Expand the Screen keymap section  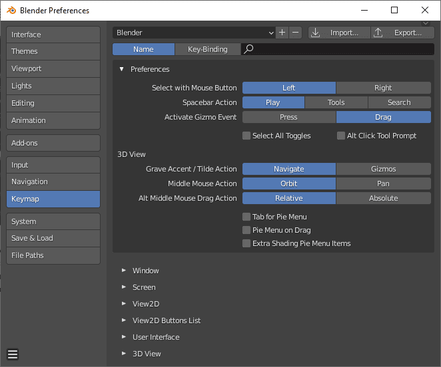(x=124, y=287)
